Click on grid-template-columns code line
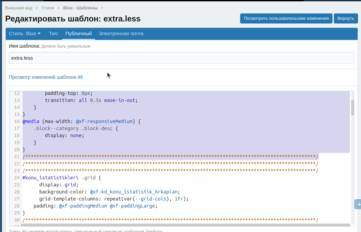Viewport: 361px width, 232px height. tap(114, 199)
